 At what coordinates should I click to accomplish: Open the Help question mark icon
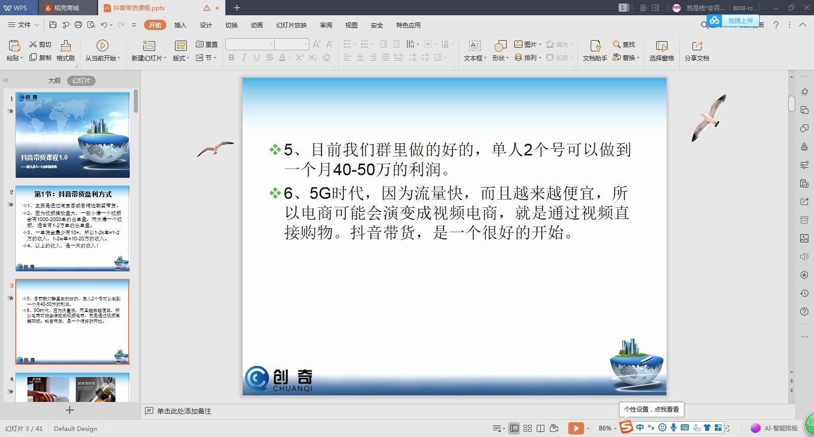tap(776, 25)
